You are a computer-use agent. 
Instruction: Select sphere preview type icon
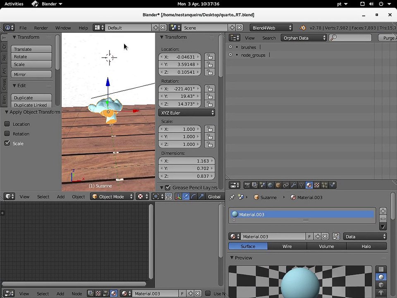point(381,277)
